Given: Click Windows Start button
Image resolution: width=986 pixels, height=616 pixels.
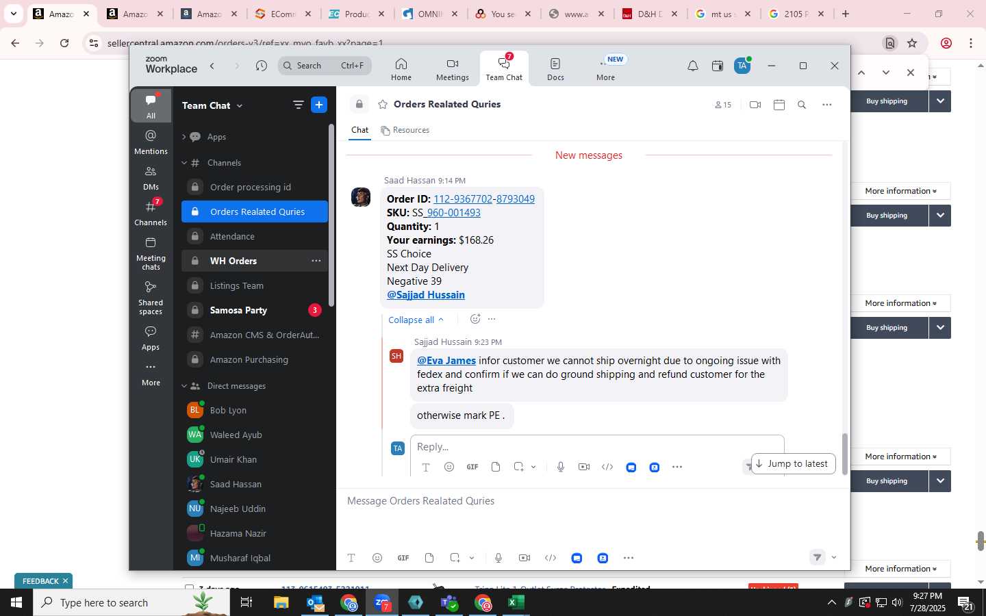Looking at the screenshot, I should pyautogui.click(x=16, y=602).
